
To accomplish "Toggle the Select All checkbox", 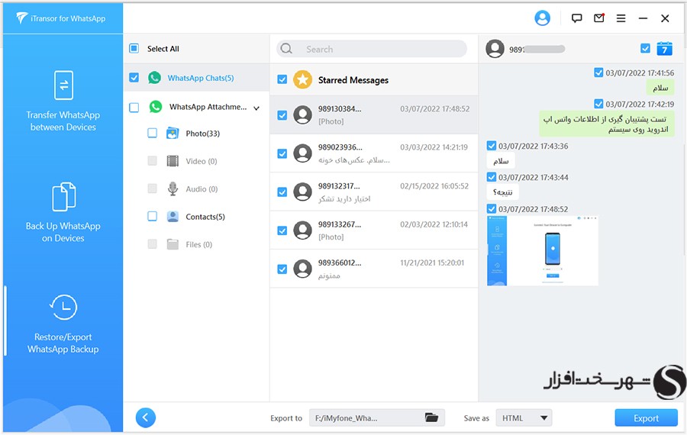I will tap(134, 48).
